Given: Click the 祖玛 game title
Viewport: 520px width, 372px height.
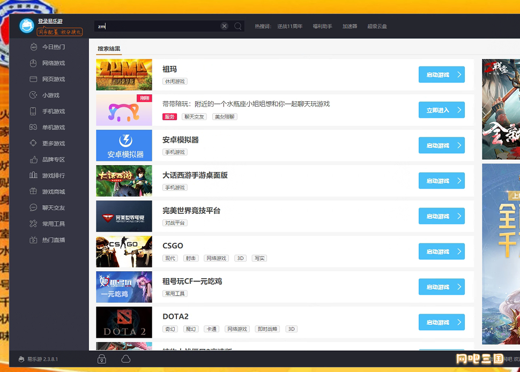Looking at the screenshot, I should click(x=169, y=69).
